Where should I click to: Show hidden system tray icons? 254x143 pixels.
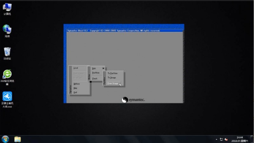217,140
